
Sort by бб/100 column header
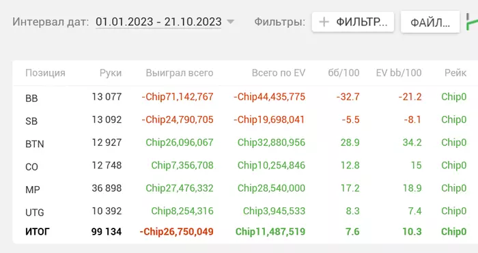[343, 73]
